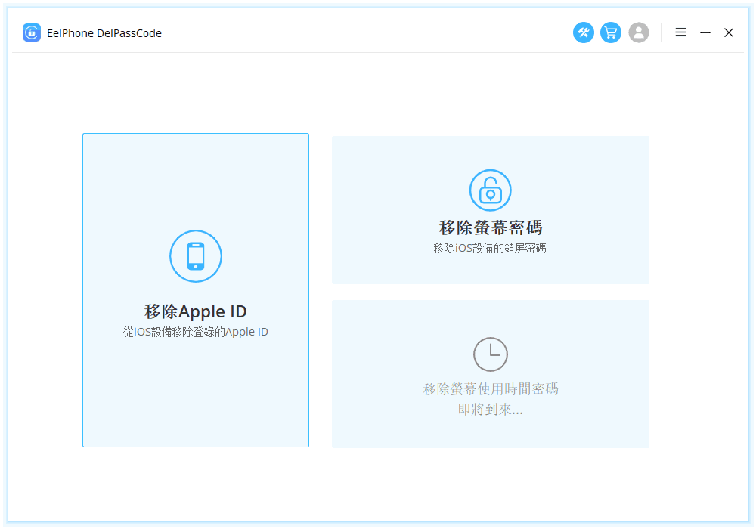Click the phone icon for Apple ID removal

click(x=196, y=256)
